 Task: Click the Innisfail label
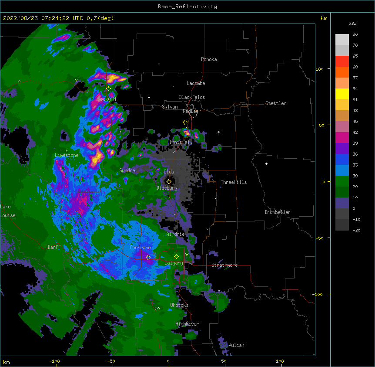pyautogui.click(x=181, y=142)
